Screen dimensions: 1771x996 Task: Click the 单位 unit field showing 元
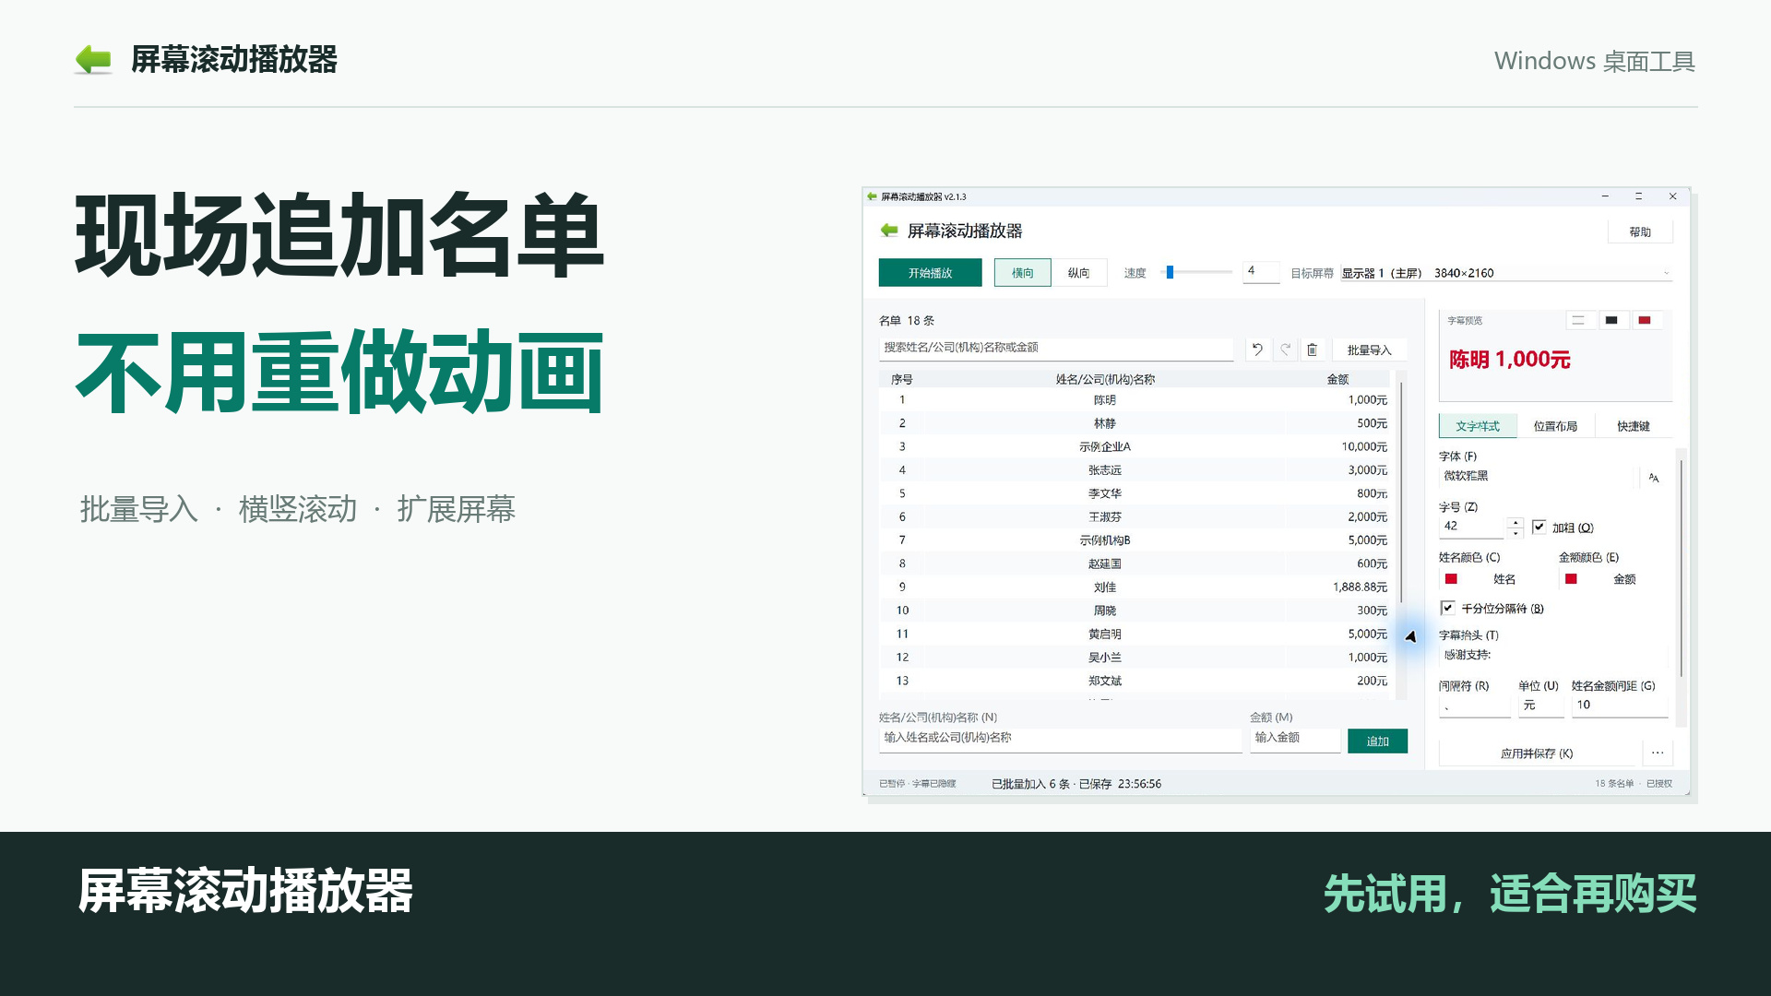pyautogui.click(x=1541, y=705)
